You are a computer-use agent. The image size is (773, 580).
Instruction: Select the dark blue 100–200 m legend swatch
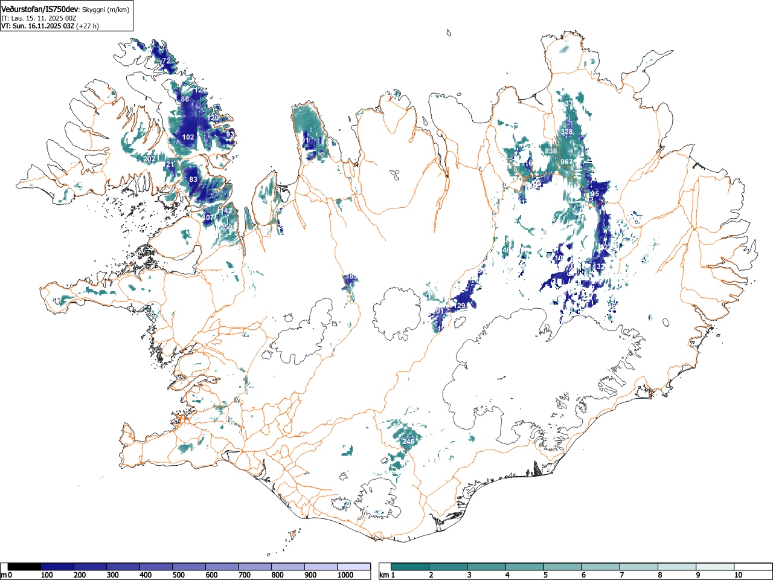(x=57, y=567)
